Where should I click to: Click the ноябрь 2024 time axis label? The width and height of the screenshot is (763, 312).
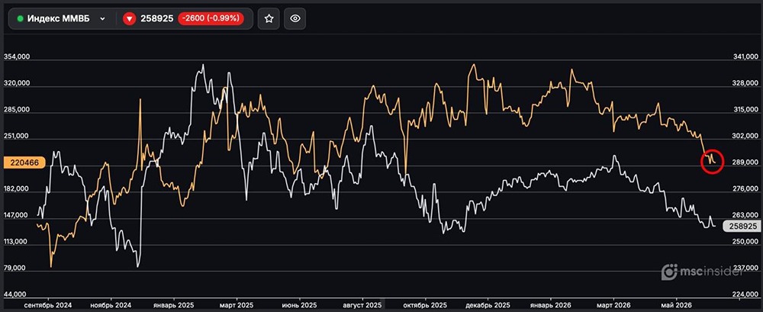111,305
